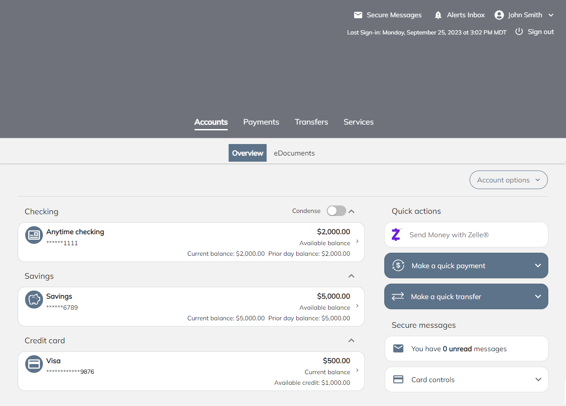Open unread messages card under Secure messages
This screenshot has height=406, width=566.
tap(467, 349)
